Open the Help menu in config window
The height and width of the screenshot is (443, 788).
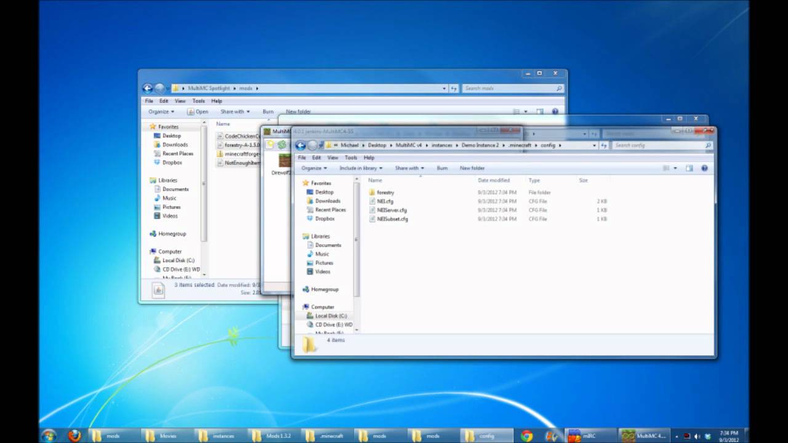[369, 158]
